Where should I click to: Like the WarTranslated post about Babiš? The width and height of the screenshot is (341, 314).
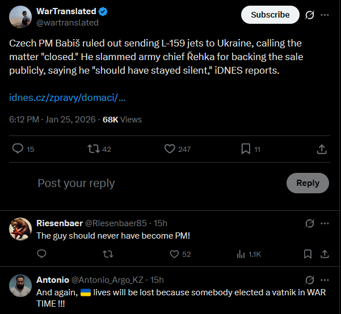170,149
